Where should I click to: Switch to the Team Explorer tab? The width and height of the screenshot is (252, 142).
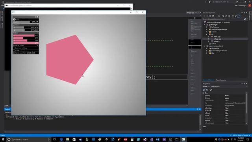221,80
